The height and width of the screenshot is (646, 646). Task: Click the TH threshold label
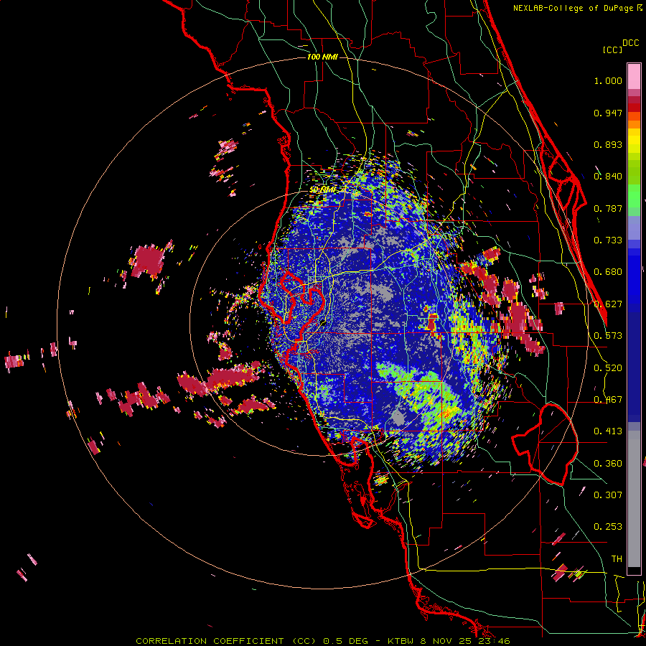pyautogui.click(x=617, y=559)
